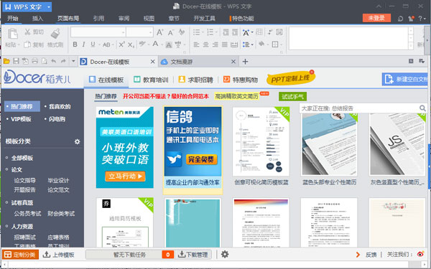This screenshot has height=269, width=431.
Task: Open template category settings gear
Action: [78, 141]
